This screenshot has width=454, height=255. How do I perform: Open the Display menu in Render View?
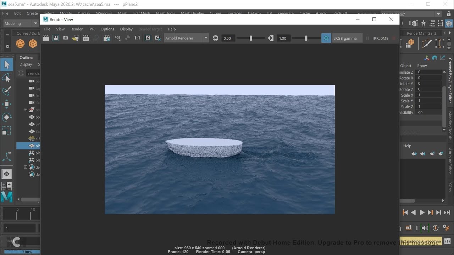tap(126, 29)
